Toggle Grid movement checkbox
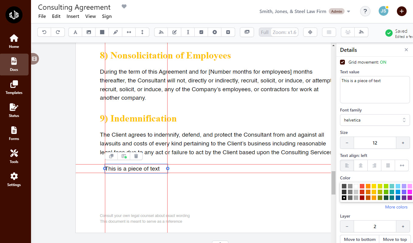Image resolution: width=413 pixels, height=243 pixels. [342, 62]
